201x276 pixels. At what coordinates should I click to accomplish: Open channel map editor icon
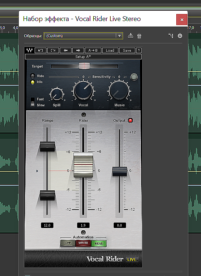(171, 36)
